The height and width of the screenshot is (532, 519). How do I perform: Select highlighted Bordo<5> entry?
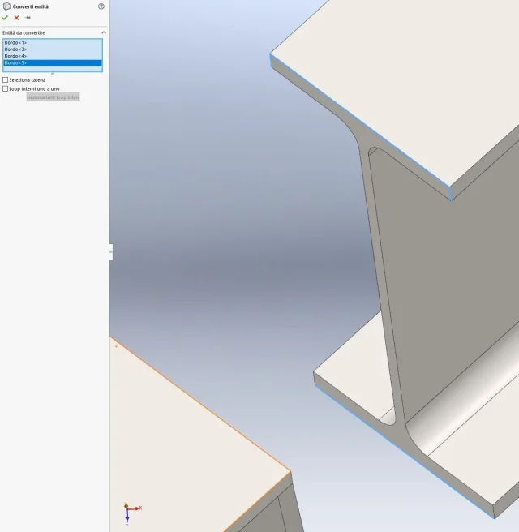(x=53, y=63)
